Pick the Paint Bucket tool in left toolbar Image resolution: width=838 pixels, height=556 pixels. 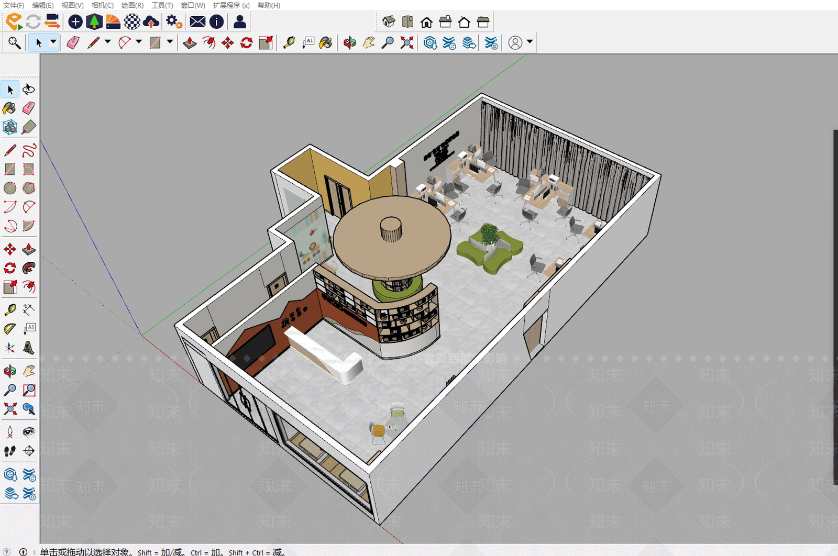(x=9, y=108)
